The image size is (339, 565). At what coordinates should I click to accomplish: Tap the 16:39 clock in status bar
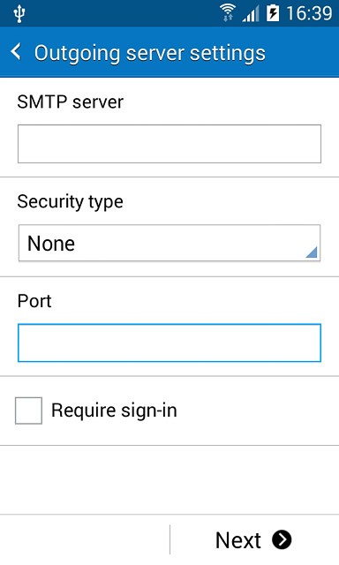click(x=309, y=13)
